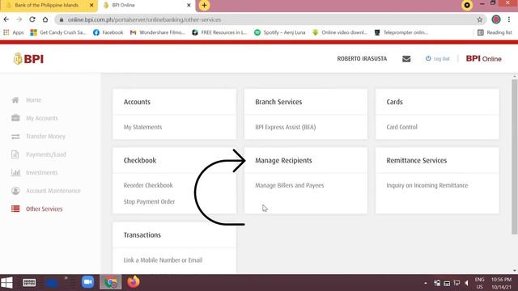The height and width of the screenshot is (291, 518).
Task: Open Inquiry on Incoming Remittance
Action: (x=427, y=185)
